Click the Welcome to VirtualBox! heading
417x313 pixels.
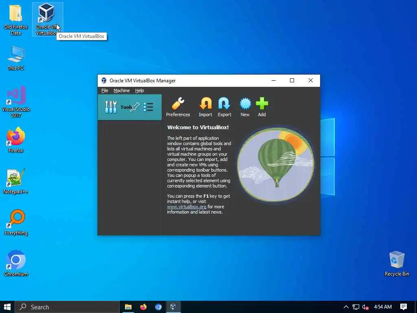click(x=198, y=127)
